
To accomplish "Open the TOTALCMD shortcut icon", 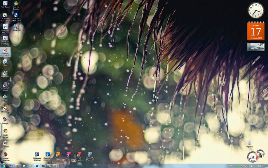I will (x=5, y=86).
